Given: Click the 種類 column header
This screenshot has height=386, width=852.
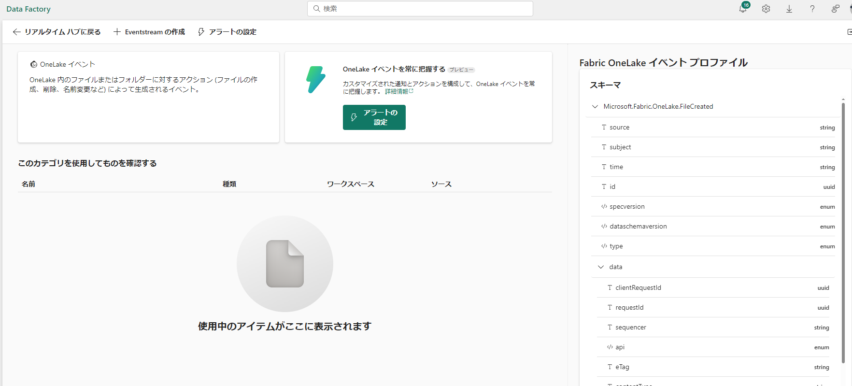Looking at the screenshot, I should [x=229, y=184].
